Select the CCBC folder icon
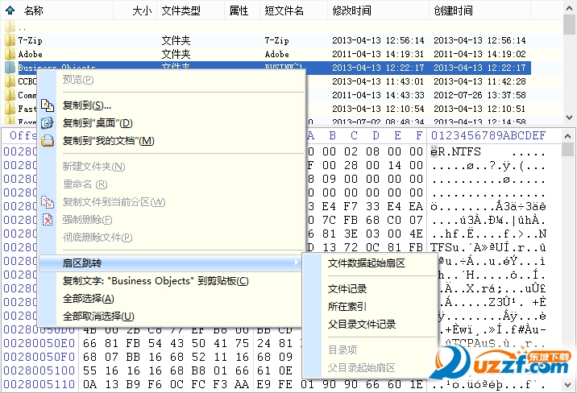Image resolution: width=577 pixels, height=393 pixels. 10,81
